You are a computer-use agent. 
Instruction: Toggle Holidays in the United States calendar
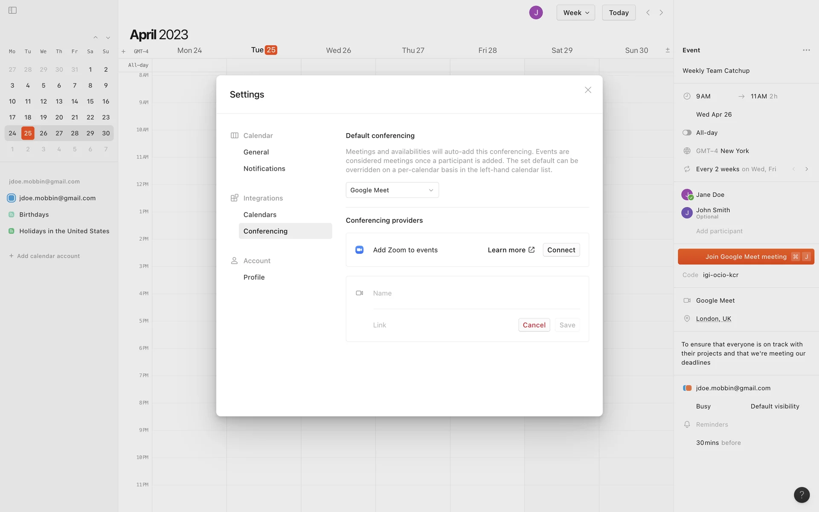pos(12,231)
